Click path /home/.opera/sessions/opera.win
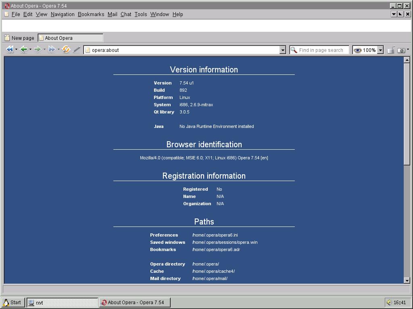413x309 pixels. click(x=225, y=242)
